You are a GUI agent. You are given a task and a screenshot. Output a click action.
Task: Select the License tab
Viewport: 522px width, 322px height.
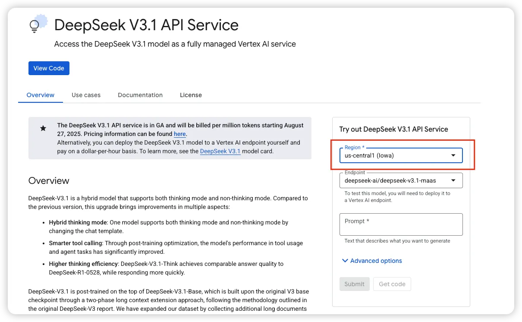(191, 95)
